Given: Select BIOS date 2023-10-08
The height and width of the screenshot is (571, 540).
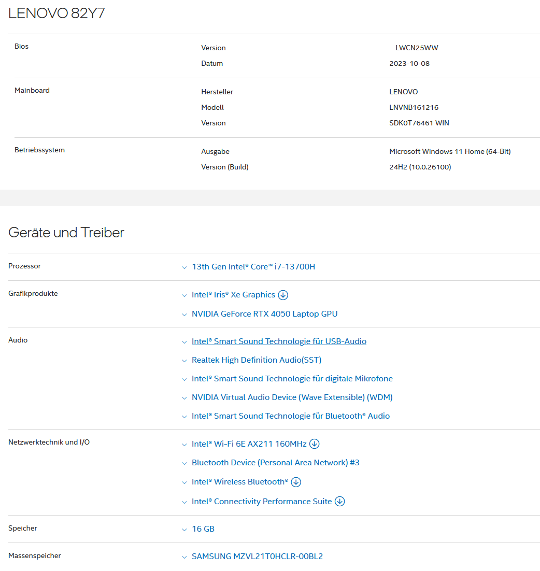Looking at the screenshot, I should click(x=409, y=63).
